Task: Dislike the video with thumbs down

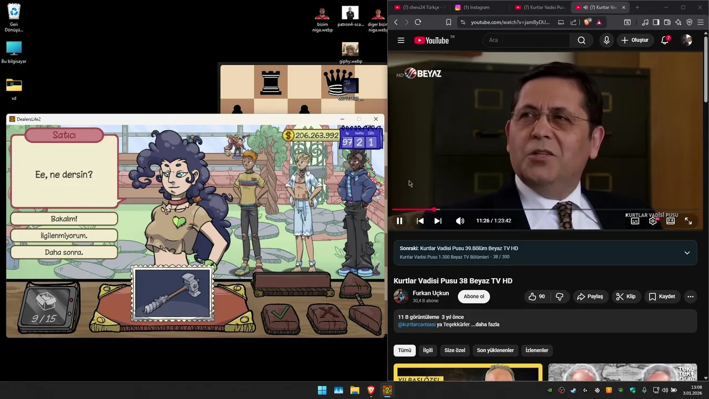Action: click(559, 296)
